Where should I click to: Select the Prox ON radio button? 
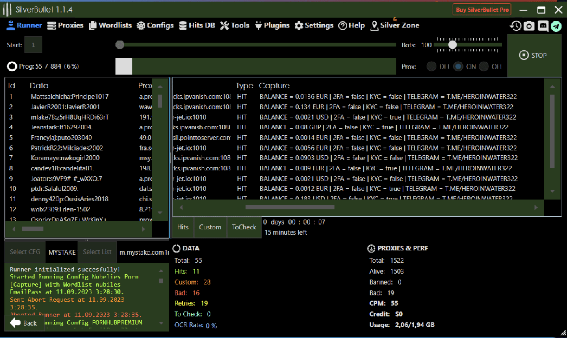point(459,67)
